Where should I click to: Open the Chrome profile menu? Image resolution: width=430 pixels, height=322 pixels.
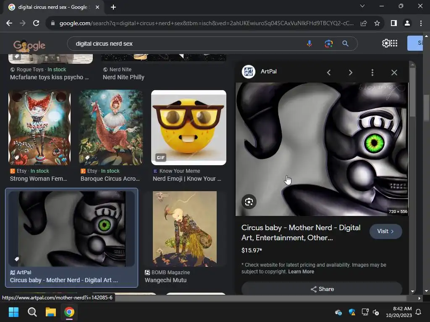(407, 23)
